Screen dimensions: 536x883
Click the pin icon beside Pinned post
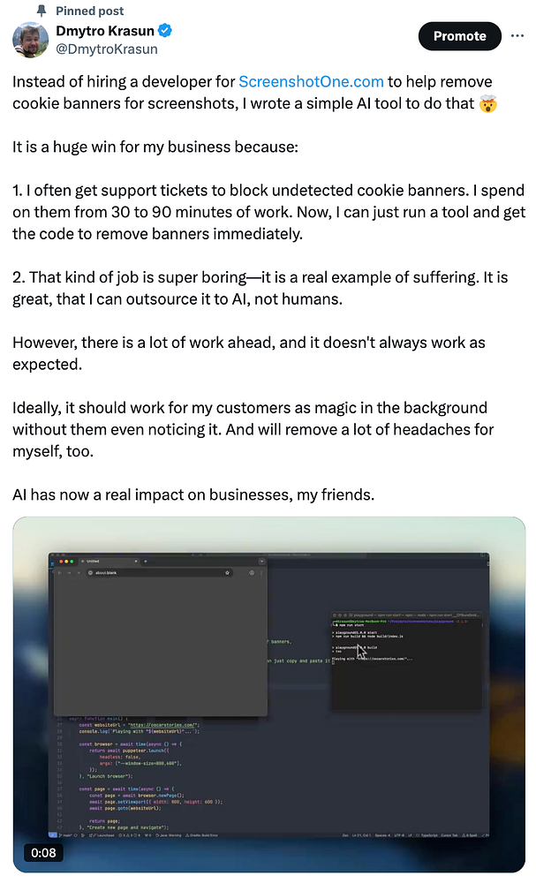click(x=42, y=11)
